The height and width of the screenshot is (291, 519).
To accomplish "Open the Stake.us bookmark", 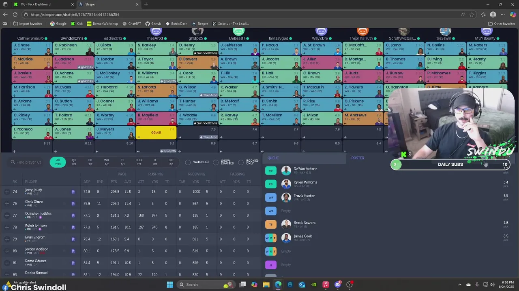I will pyautogui.click(x=231, y=24).
